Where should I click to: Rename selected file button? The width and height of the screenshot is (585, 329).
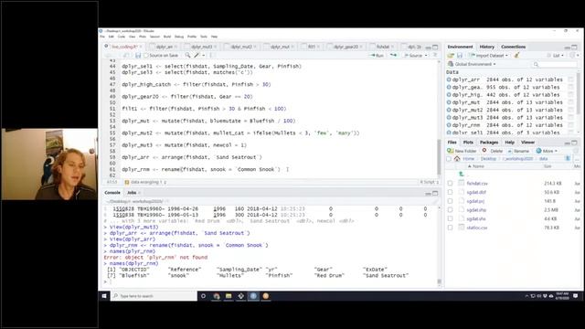coord(518,151)
